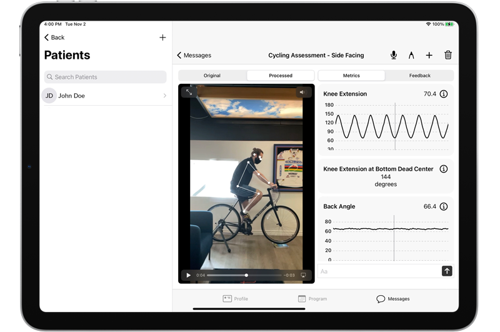Switch to the Processed video view
This screenshot has height=332, width=500.
pyautogui.click(x=281, y=76)
